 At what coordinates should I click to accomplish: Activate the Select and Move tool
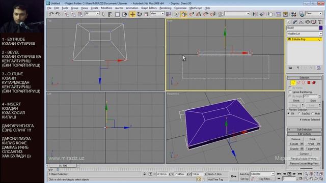coord(132,14)
